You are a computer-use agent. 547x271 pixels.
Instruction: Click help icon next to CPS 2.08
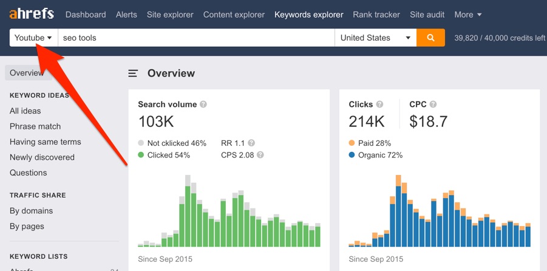click(260, 155)
